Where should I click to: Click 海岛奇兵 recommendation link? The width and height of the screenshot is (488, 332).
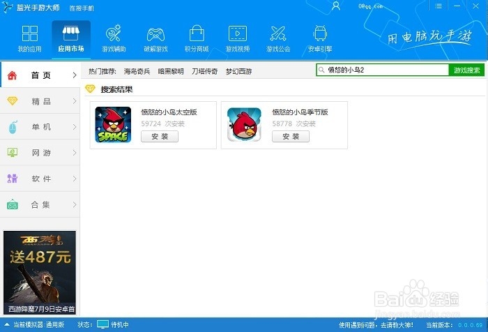click(137, 72)
